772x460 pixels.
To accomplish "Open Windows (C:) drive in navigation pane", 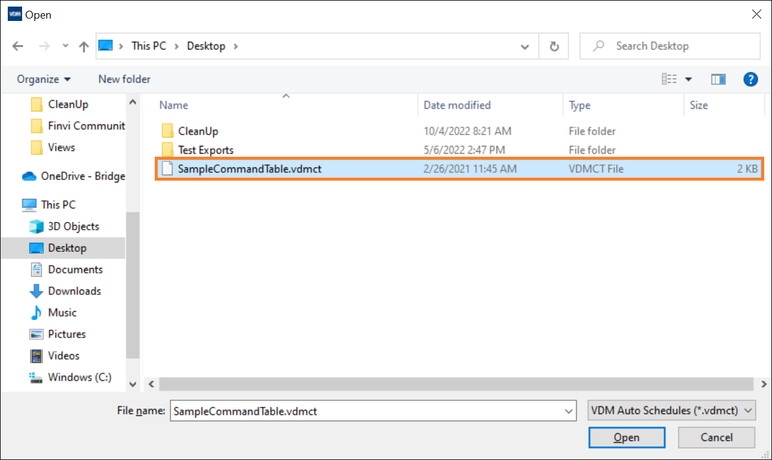I will tap(79, 377).
